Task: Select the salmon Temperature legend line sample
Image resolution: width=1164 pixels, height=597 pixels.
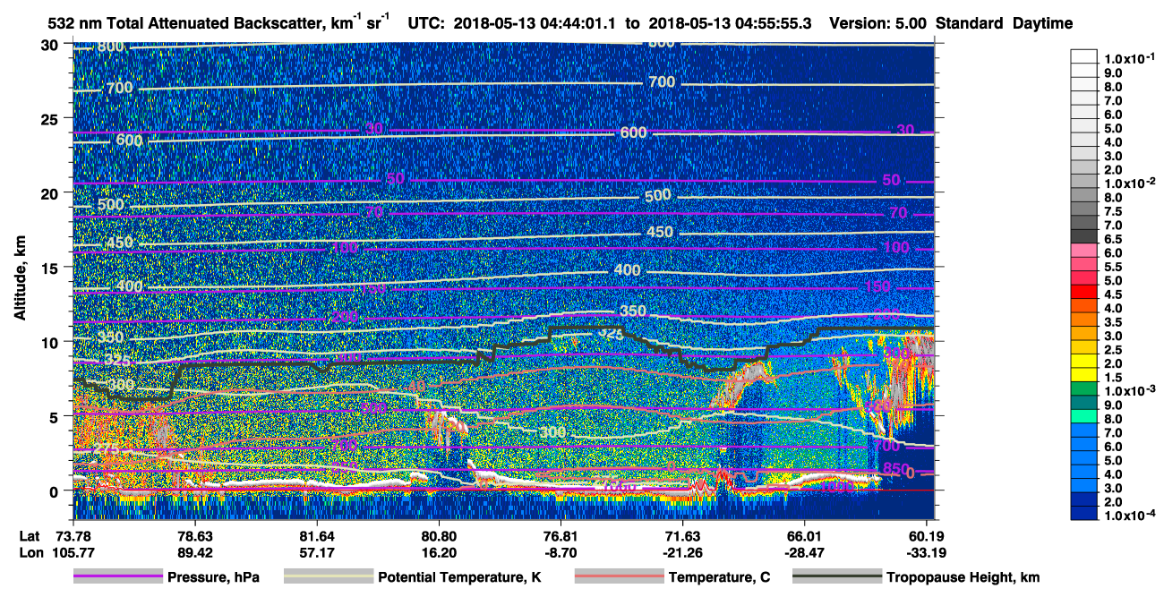Action: tap(619, 577)
